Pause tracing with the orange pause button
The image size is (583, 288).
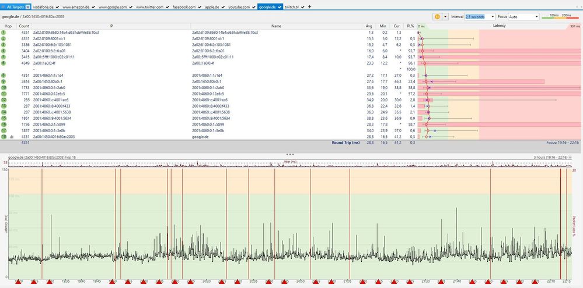tap(437, 17)
